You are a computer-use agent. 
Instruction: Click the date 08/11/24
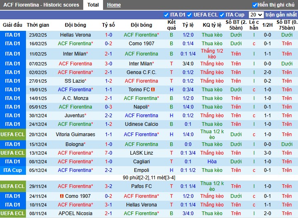[38, 213]
